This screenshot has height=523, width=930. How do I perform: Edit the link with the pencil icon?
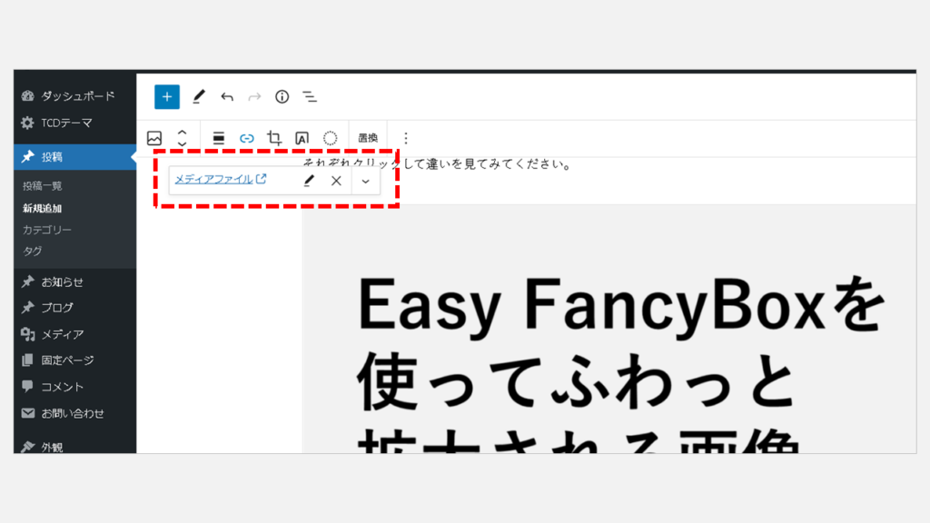(309, 181)
